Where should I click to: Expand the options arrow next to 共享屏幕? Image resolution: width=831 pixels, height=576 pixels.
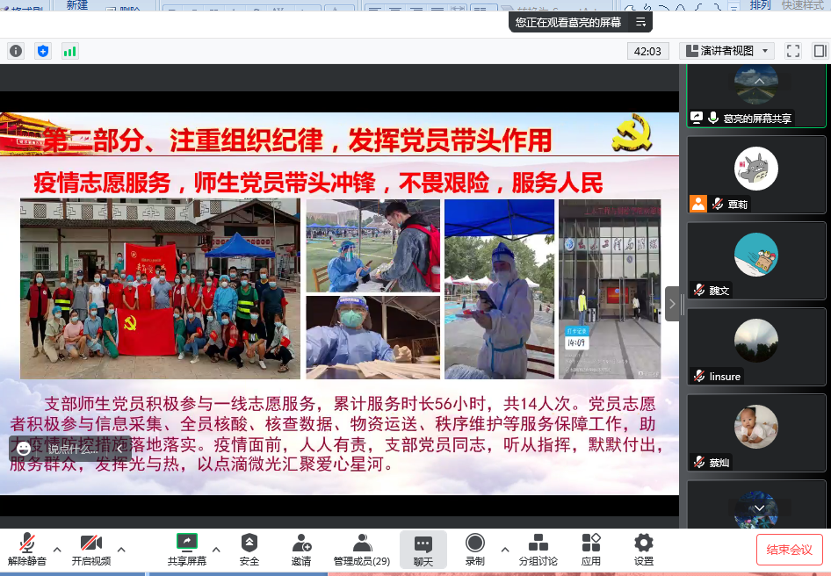coord(216,550)
